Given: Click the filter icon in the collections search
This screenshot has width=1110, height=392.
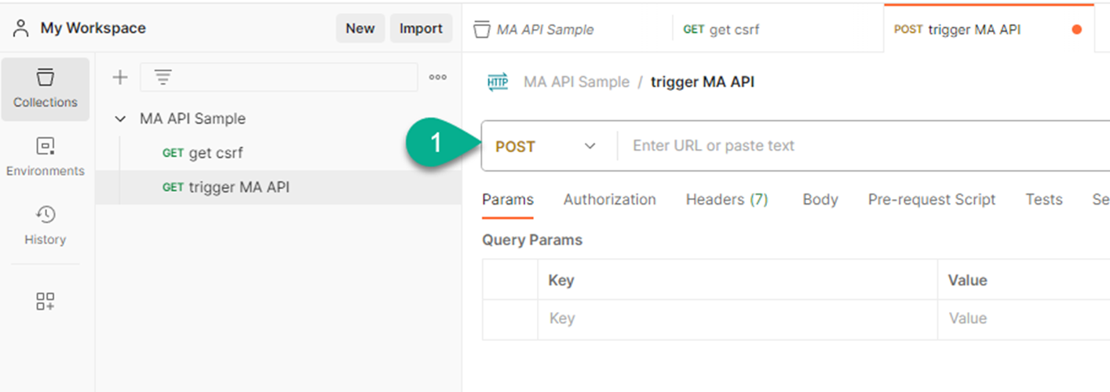Looking at the screenshot, I should pos(162,77).
